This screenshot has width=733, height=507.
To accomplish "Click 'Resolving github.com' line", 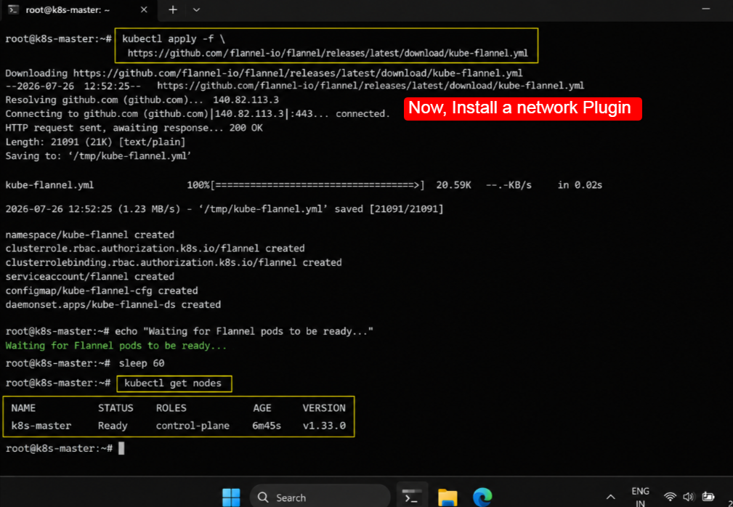I will click(x=142, y=100).
